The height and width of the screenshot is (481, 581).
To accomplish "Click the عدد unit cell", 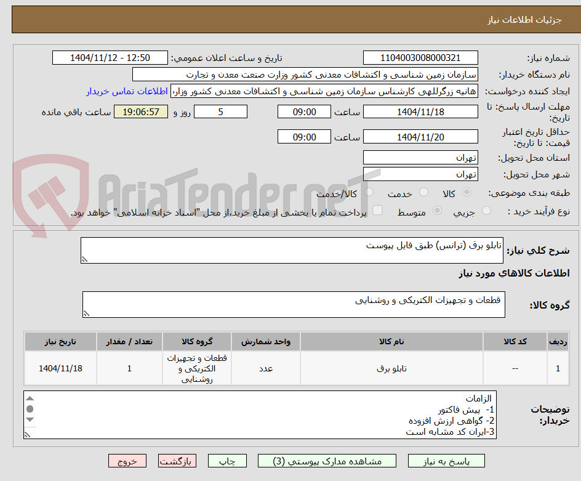I will tap(266, 368).
